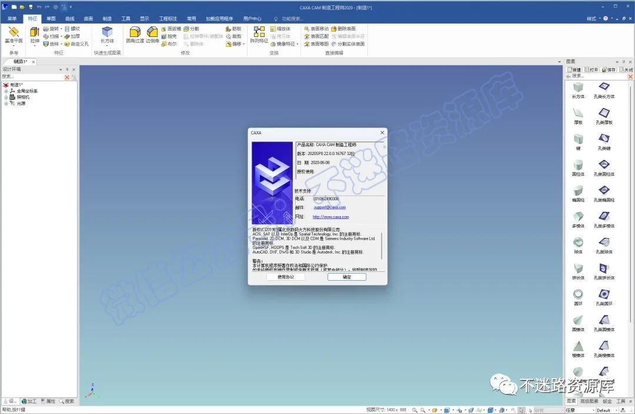Pick the 球体 sphere from the library
The image size is (635, 414).
click(578, 245)
